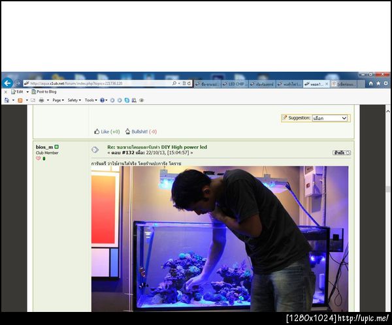The image size is (392, 325).
Task: Open the Suggestion dropdown
Action: pos(330,118)
